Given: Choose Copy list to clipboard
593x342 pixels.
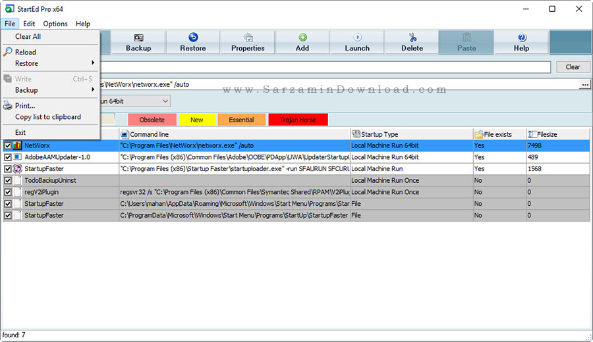Looking at the screenshot, I should (50, 117).
